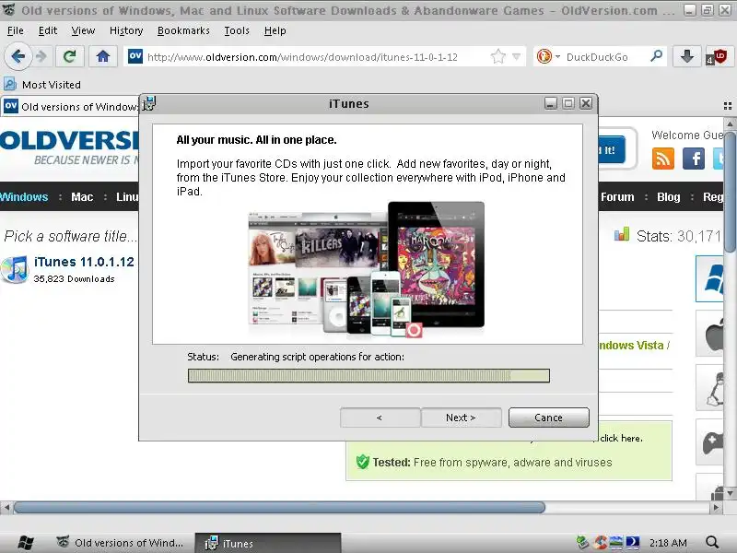This screenshot has width=737, height=553.
Task: Open the Help menu
Action: coord(275,30)
